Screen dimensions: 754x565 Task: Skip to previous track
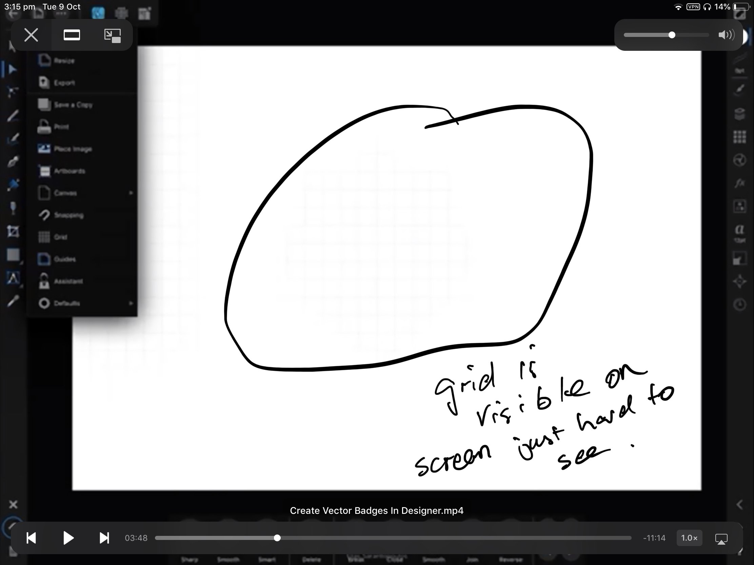[x=31, y=538]
